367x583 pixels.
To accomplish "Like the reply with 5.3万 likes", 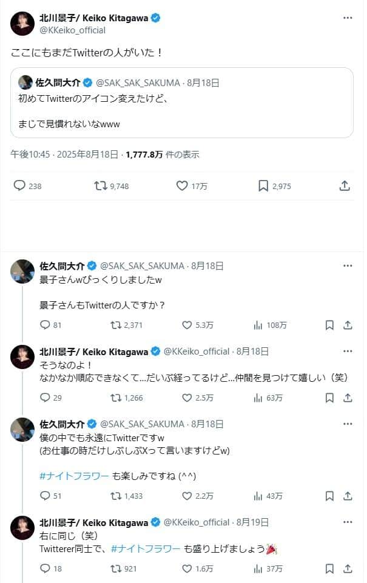I will pos(187,325).
